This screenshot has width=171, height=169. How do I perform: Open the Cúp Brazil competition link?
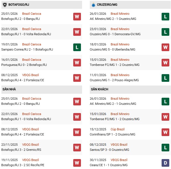[x=118, y=129]
